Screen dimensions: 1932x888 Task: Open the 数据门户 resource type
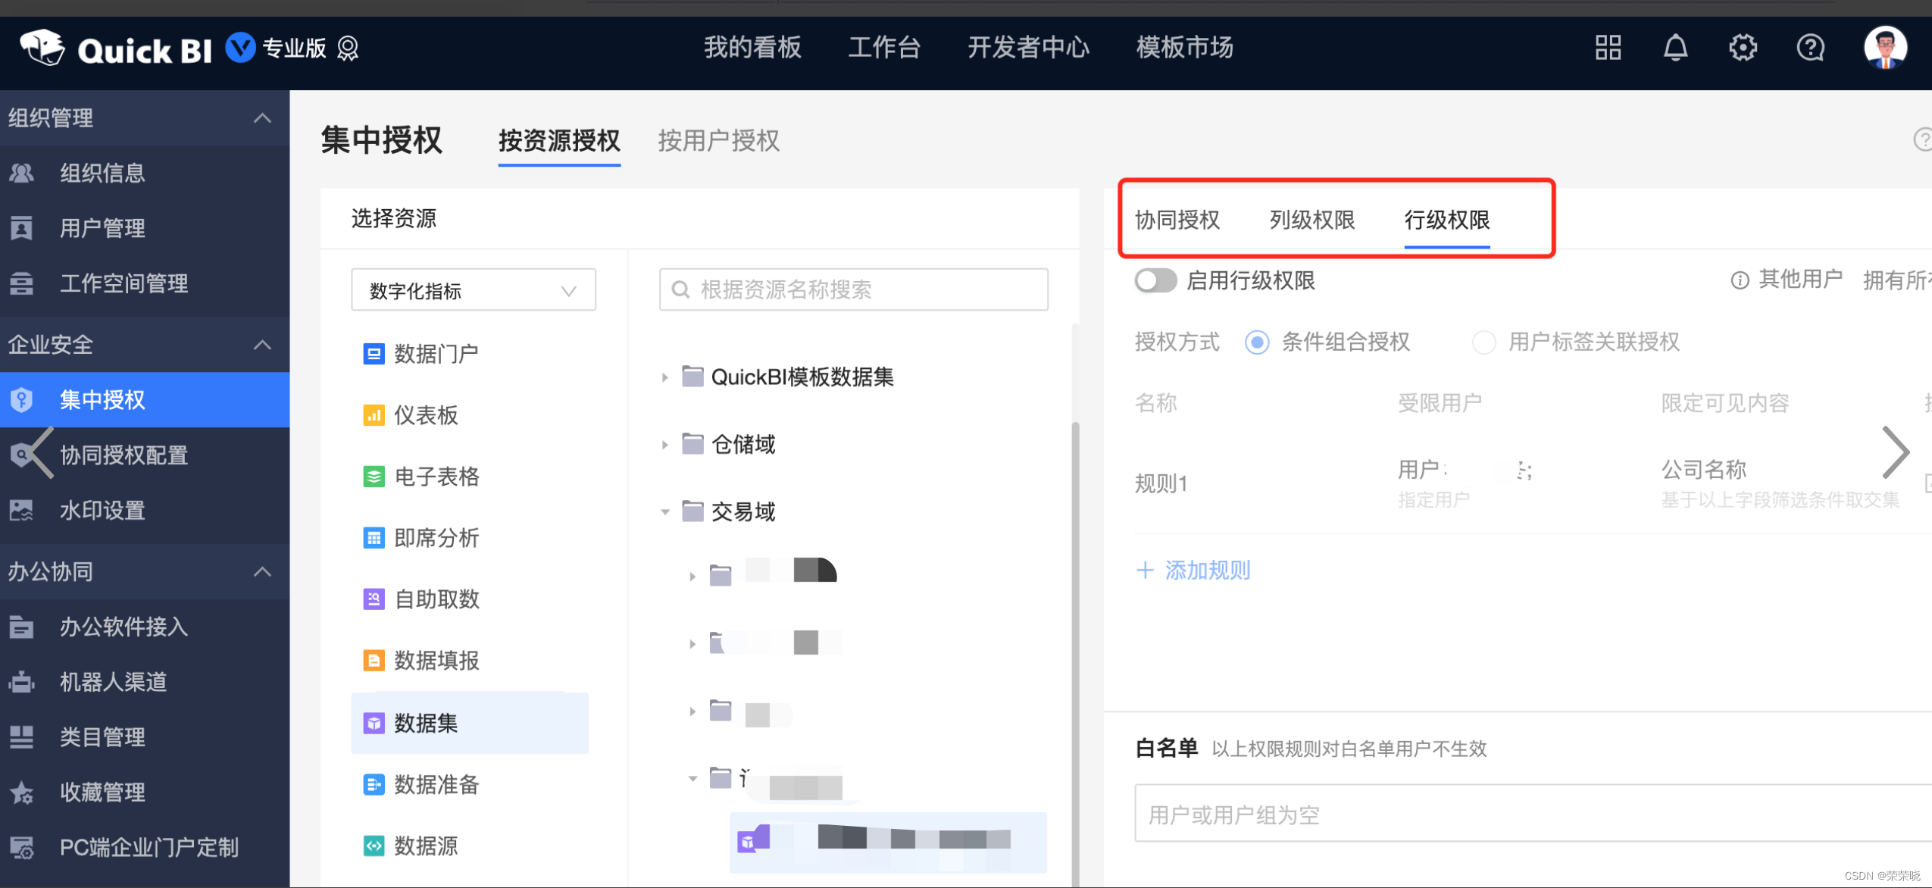(435, 353)
